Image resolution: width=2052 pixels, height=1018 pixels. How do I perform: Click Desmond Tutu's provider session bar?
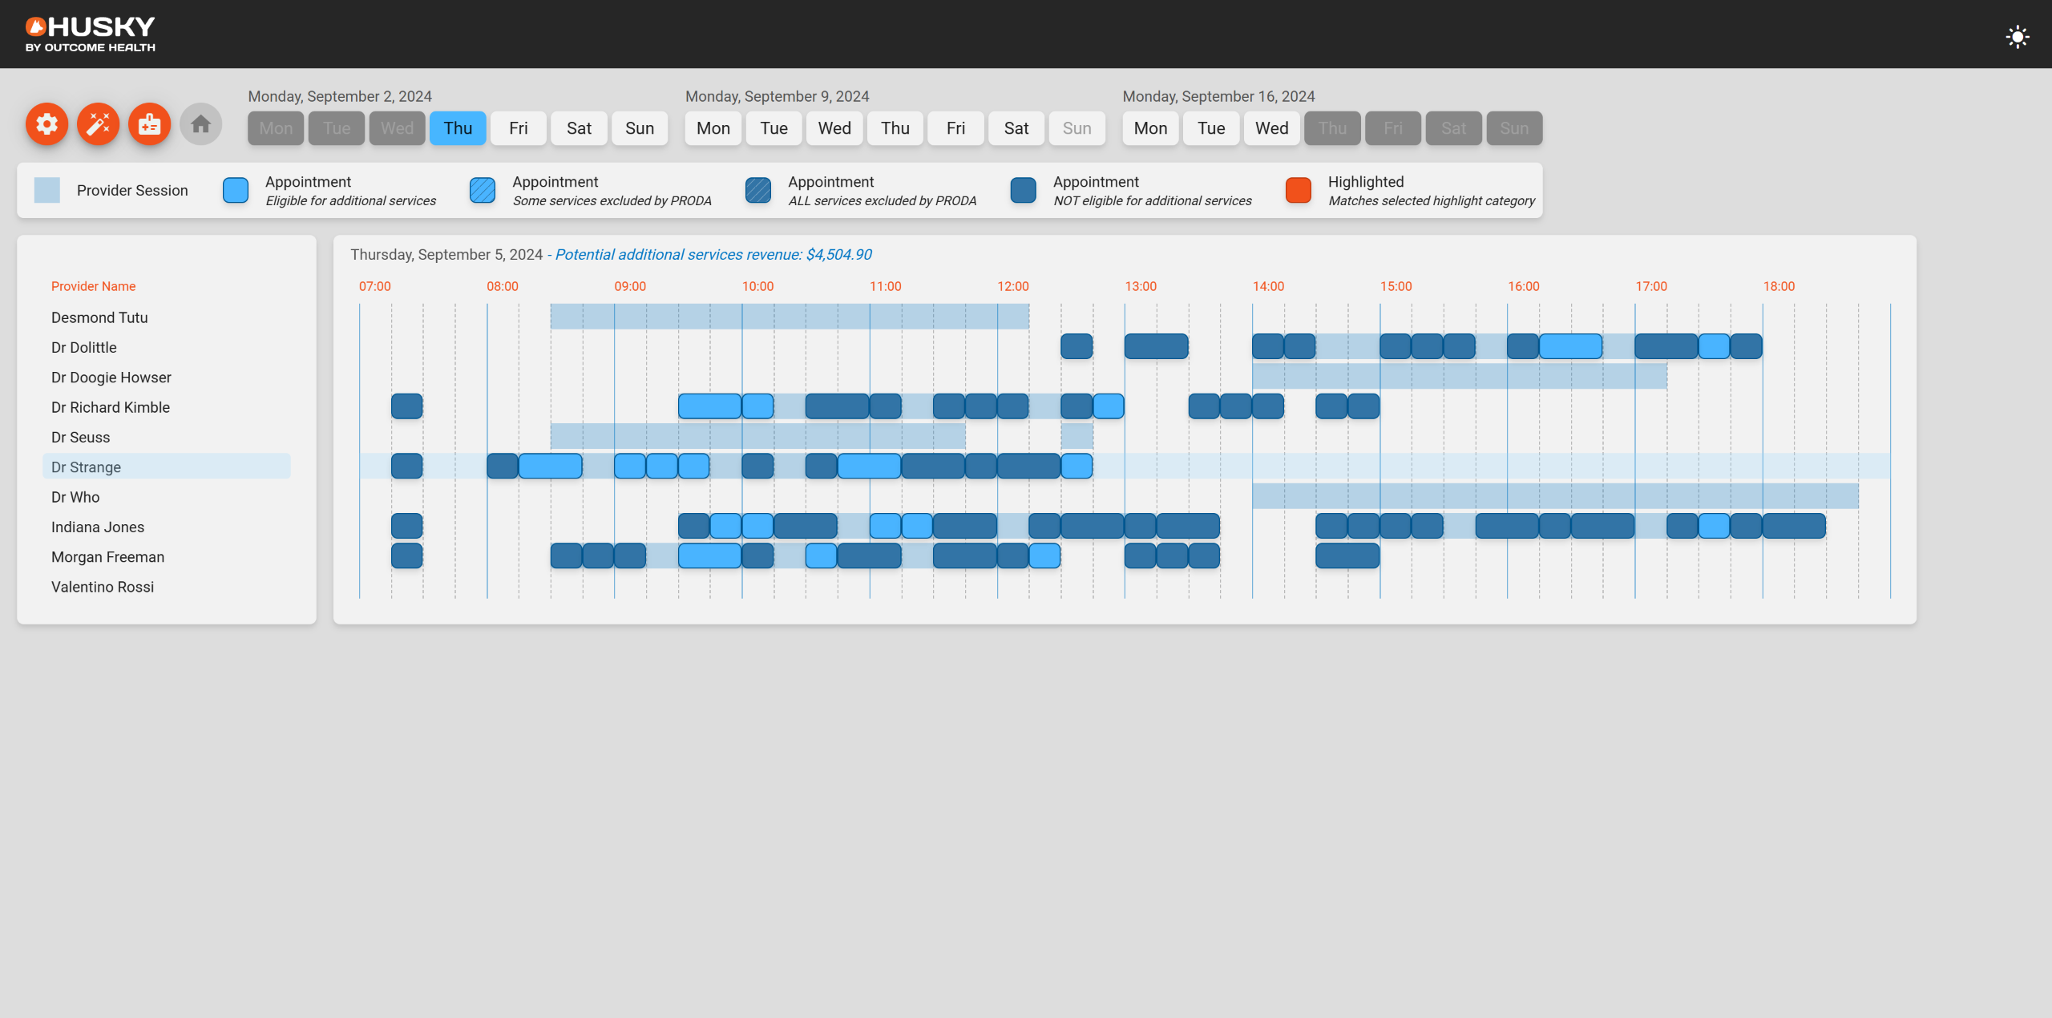coord(790,317)
